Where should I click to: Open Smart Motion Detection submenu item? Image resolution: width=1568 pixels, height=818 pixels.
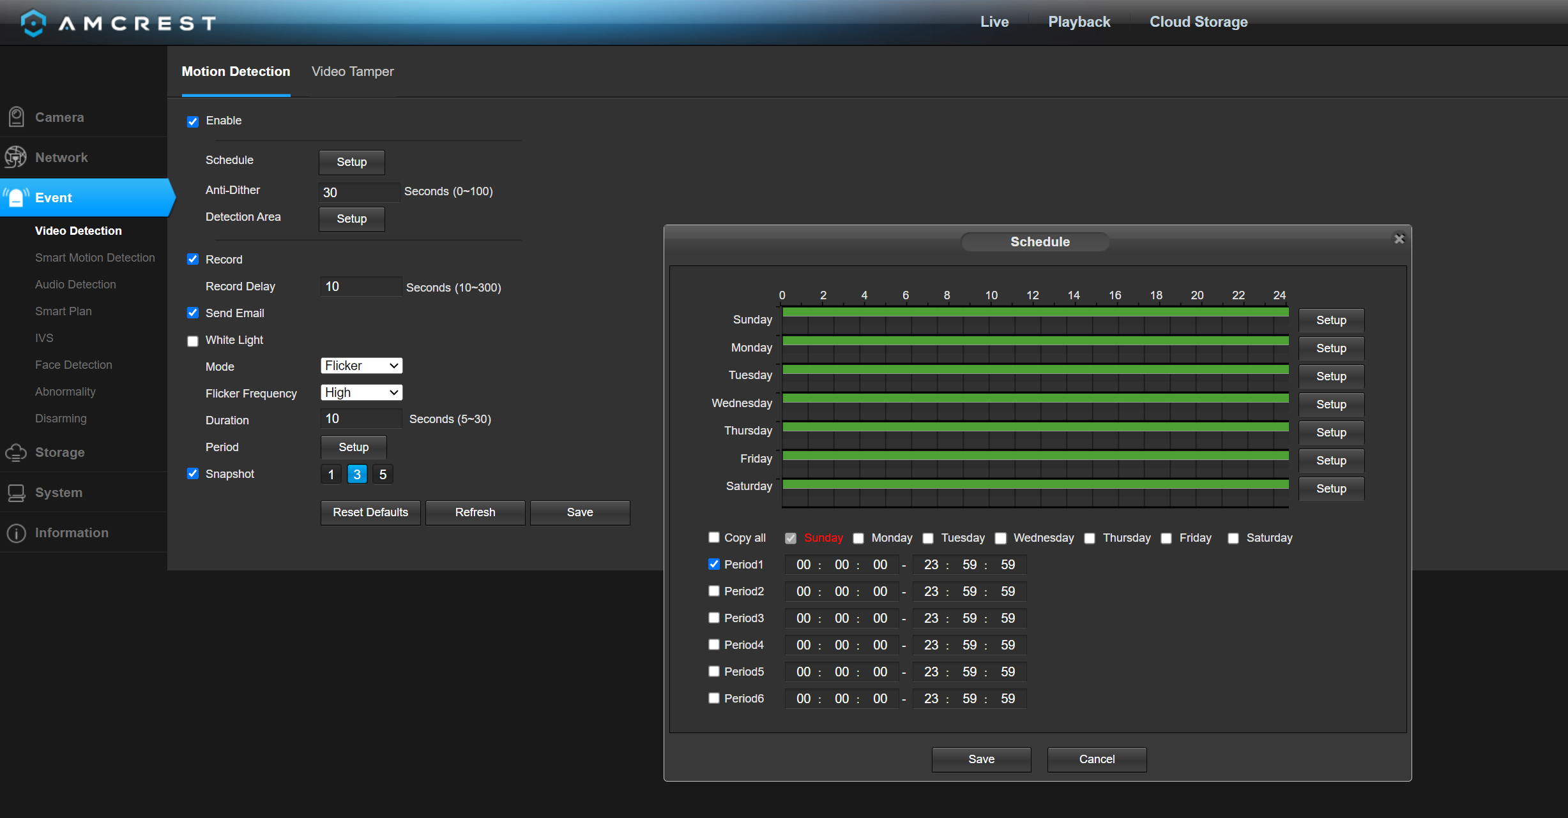95,258
